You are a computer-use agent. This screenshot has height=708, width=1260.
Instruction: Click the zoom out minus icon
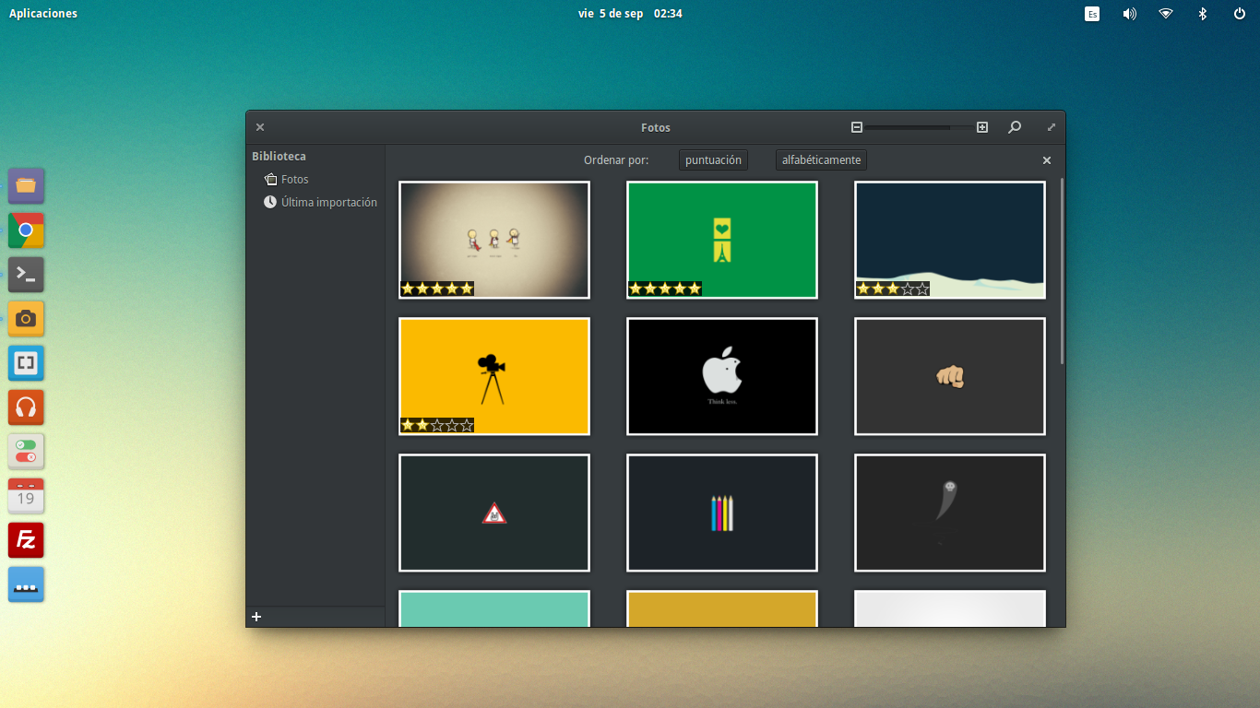pos(857,127)
